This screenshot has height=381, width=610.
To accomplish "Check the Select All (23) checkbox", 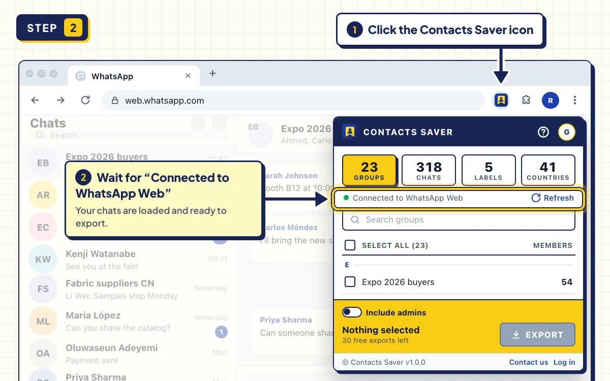I will [x=350, y=245].
